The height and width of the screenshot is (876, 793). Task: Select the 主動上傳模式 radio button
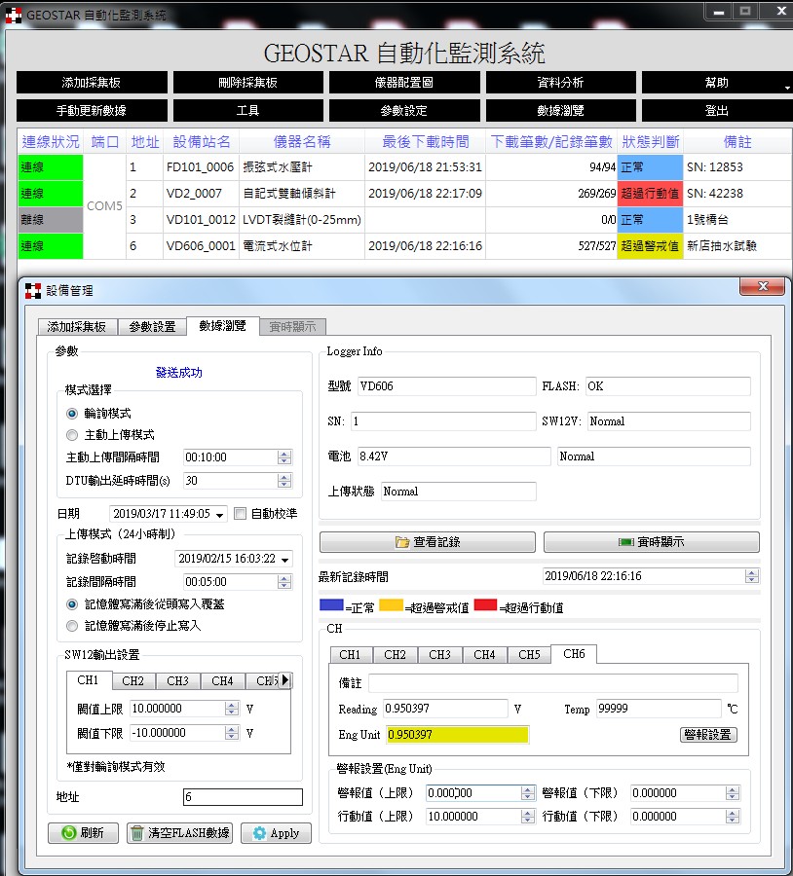pyautogui.click(x=72, y=435)
